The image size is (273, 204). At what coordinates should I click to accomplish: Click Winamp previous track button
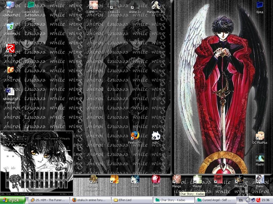pyautogui.click(x=7, y=156)
